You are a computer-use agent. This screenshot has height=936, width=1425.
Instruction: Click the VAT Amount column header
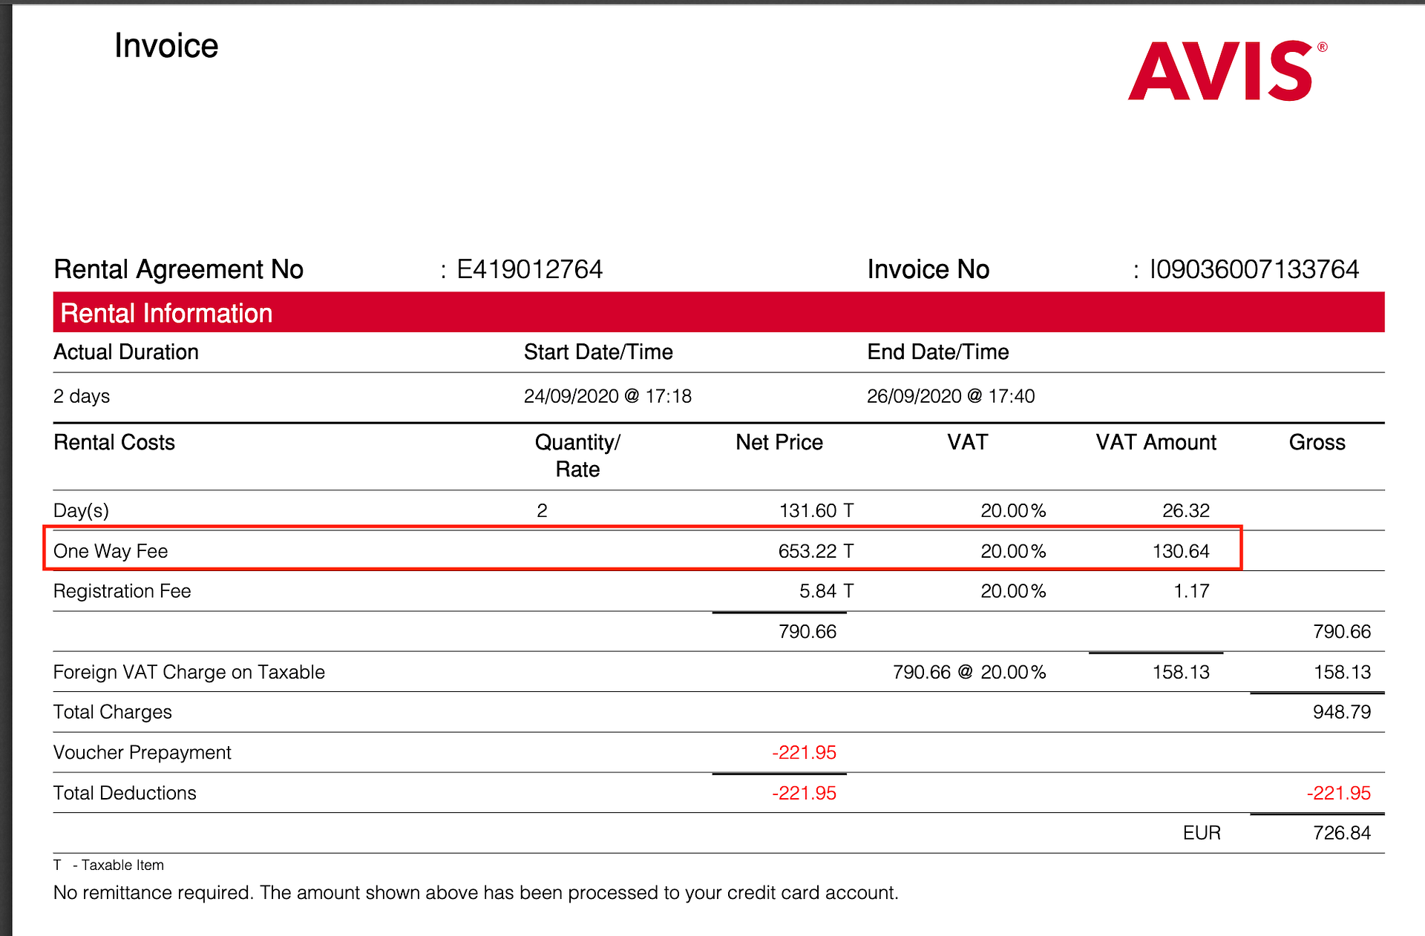pos(1156,442)
